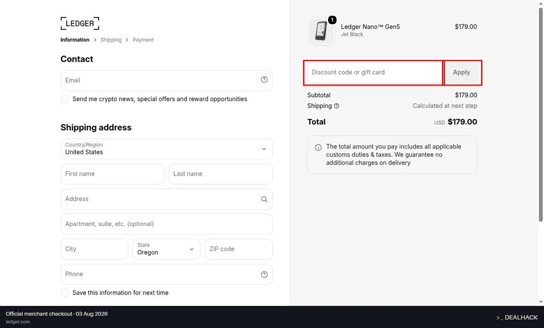This screenshot has width=544, height=328.
Task: Click the address search magnifier icon
Action: pos(264,199)
